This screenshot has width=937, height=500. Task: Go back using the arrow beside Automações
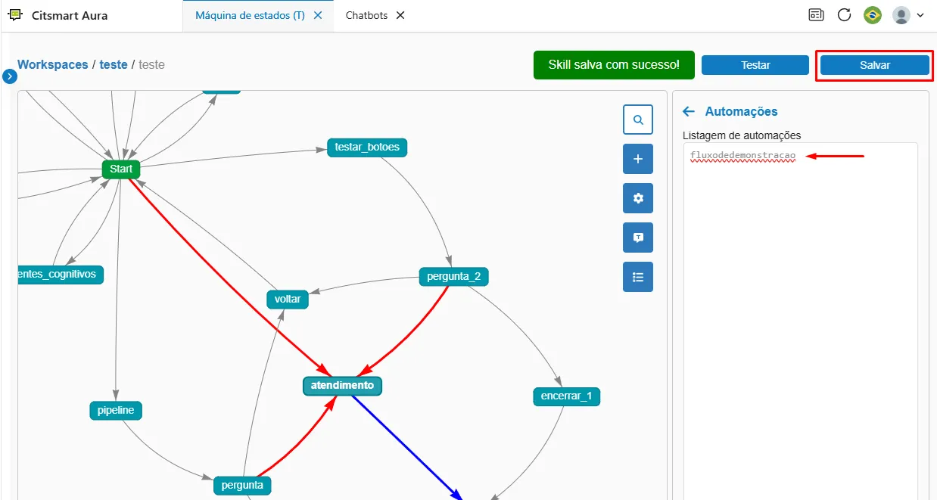coord(689,111)
